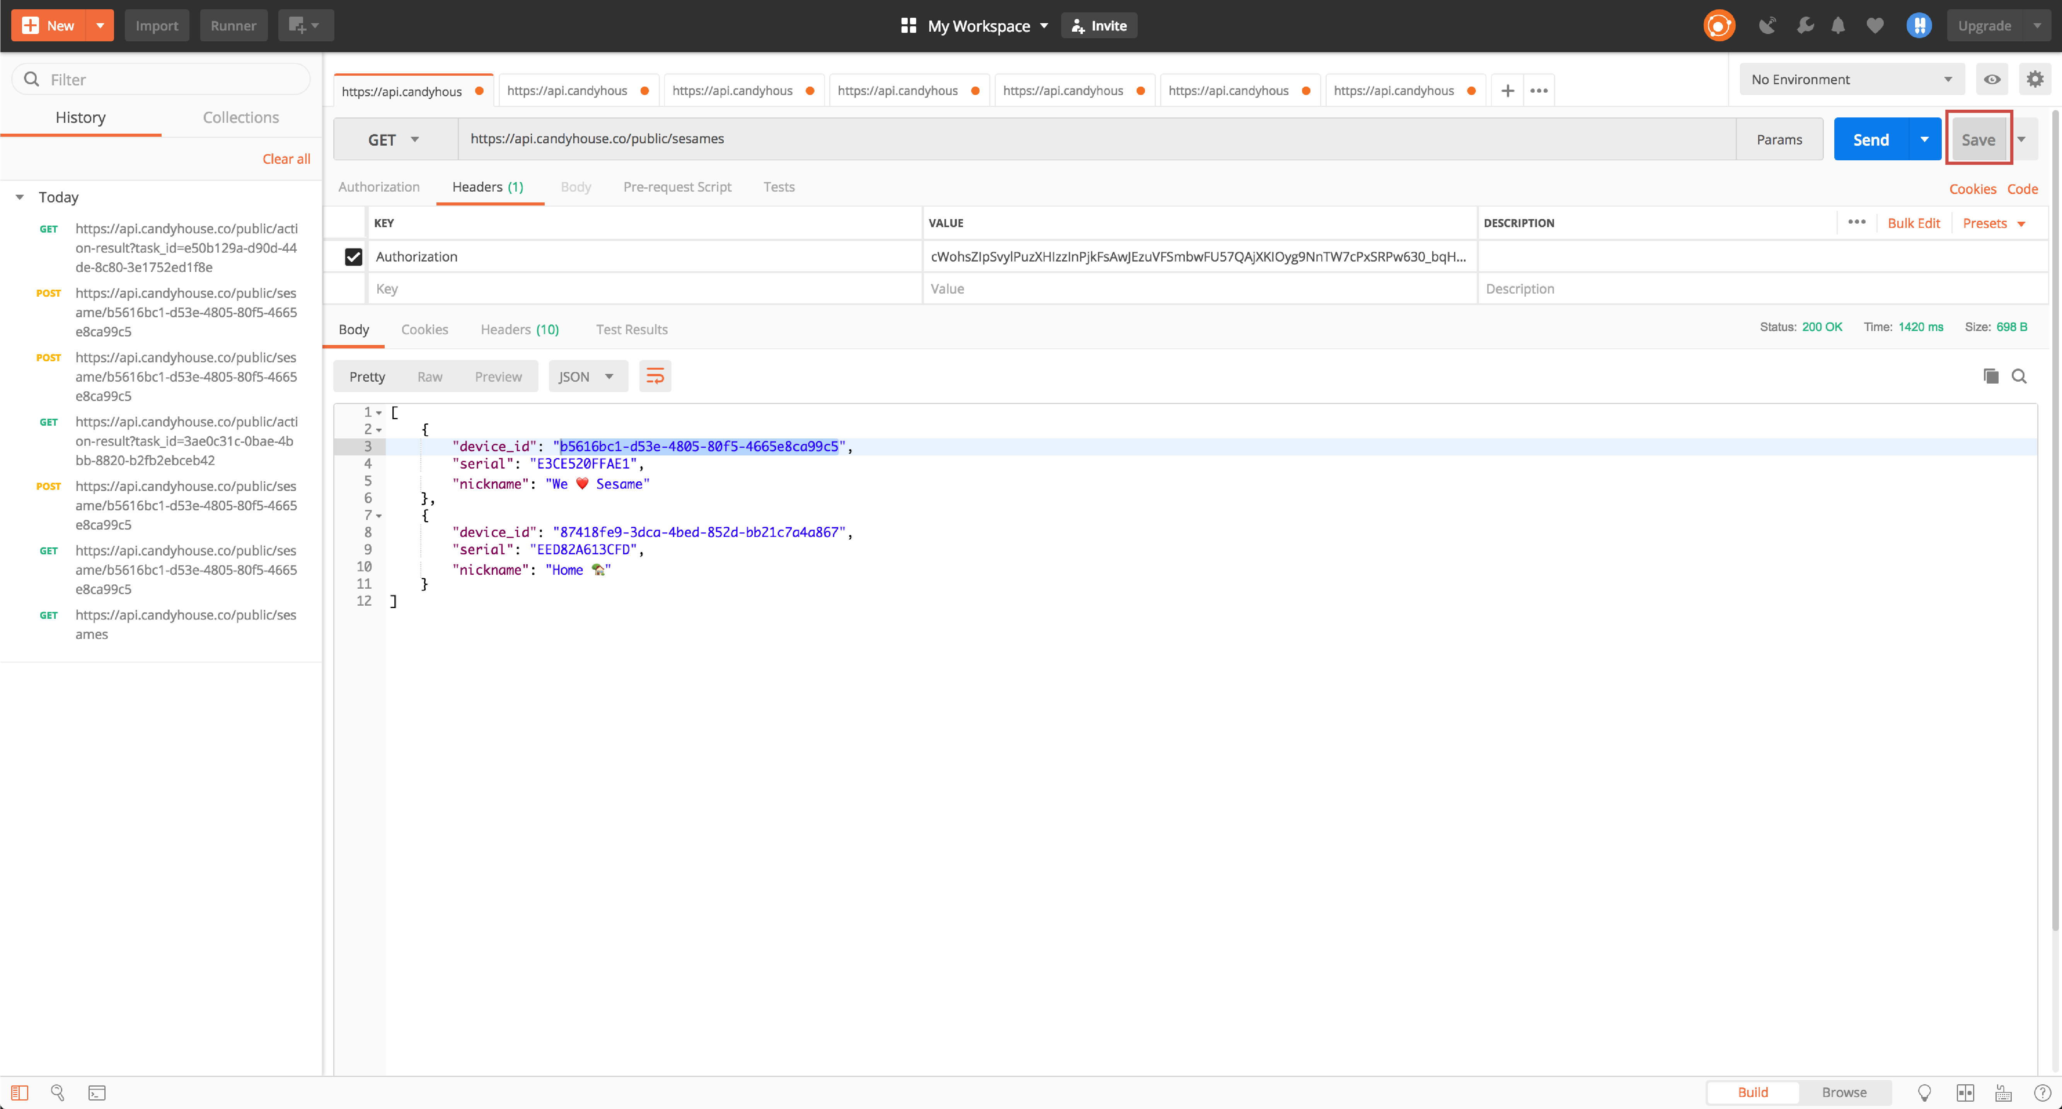This screenshot has width=2062, height=1109.
Task: Click the Filter search magnifier icon
Action: (32, 79)
